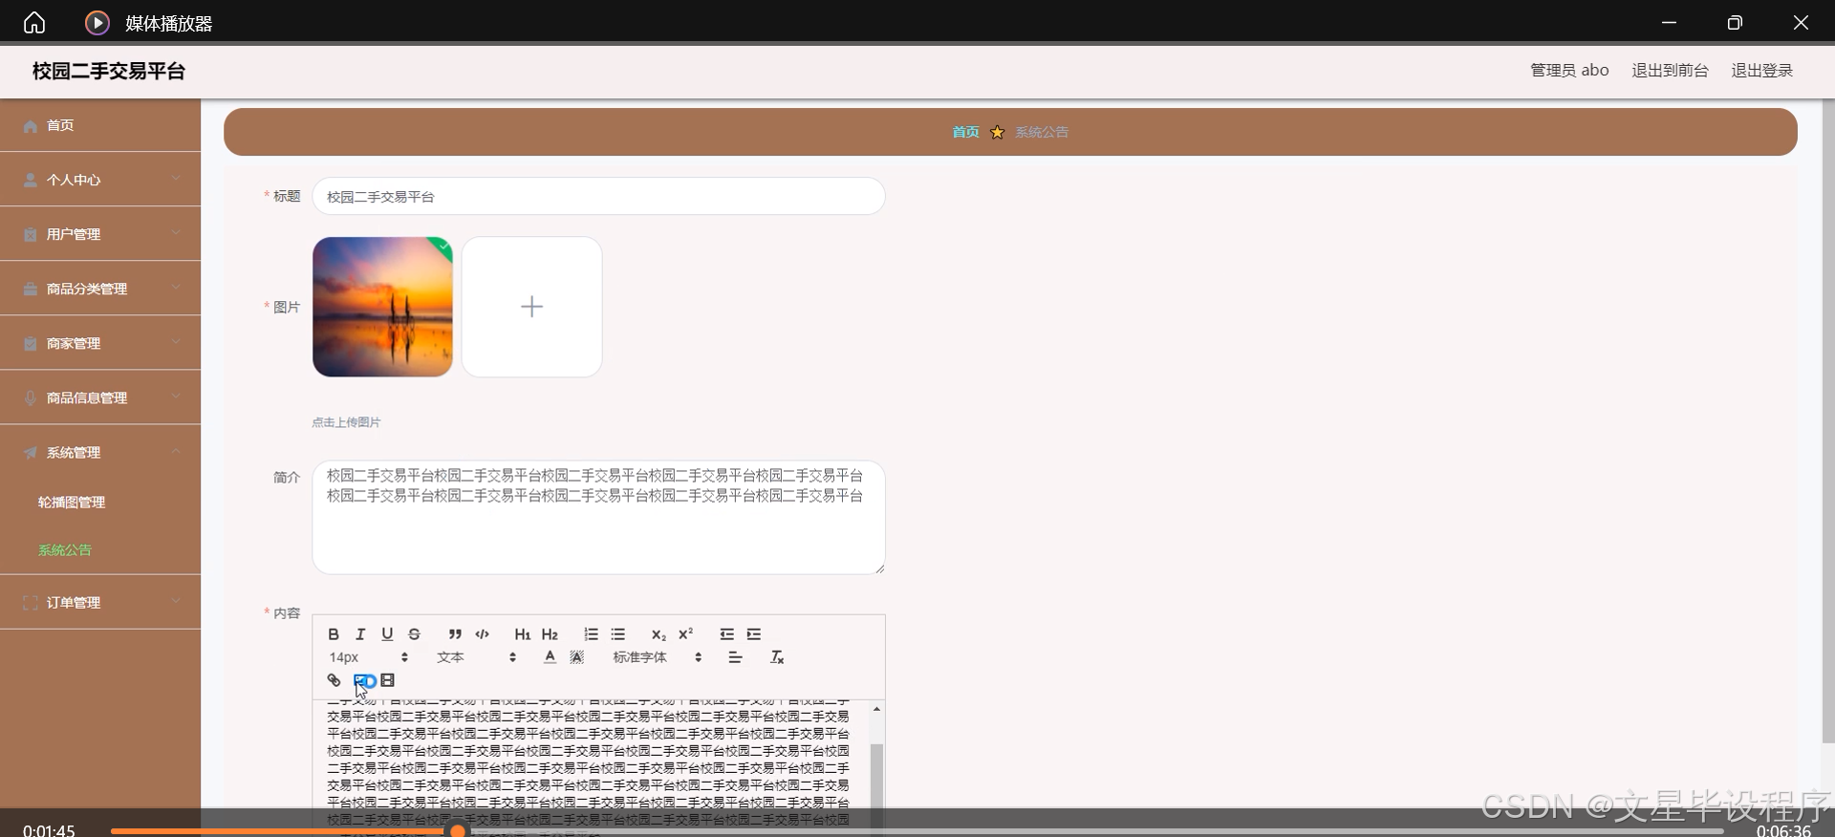Click the 校园二手交易平台 site title
The width and height of the screenshot is (1835, 837).
[x=109, y=71]
